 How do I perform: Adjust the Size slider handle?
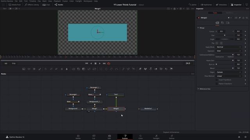(x=225, y=35)
